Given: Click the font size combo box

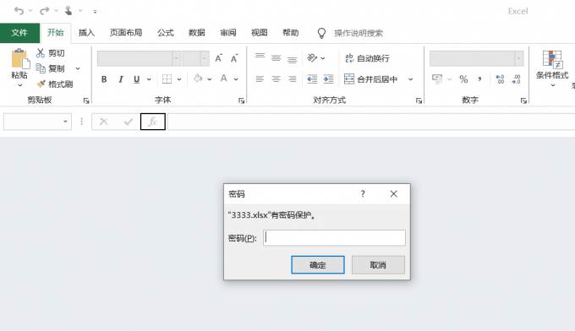Looking at the screenshot, I should coord(196,58).
